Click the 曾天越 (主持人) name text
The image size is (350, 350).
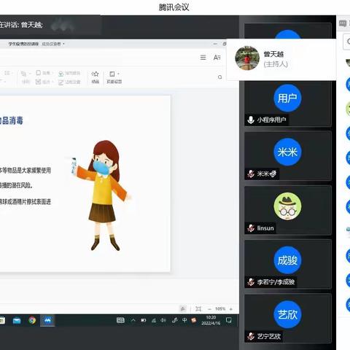pyautogui.click(x=276, y=59)
